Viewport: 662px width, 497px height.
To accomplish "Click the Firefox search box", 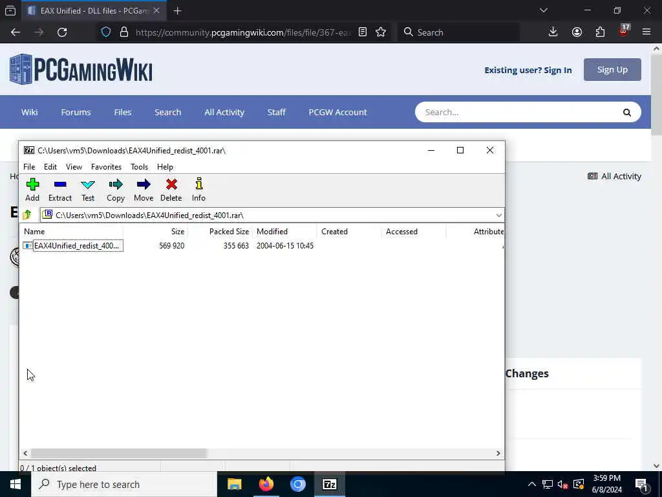I will coord(458,32).
